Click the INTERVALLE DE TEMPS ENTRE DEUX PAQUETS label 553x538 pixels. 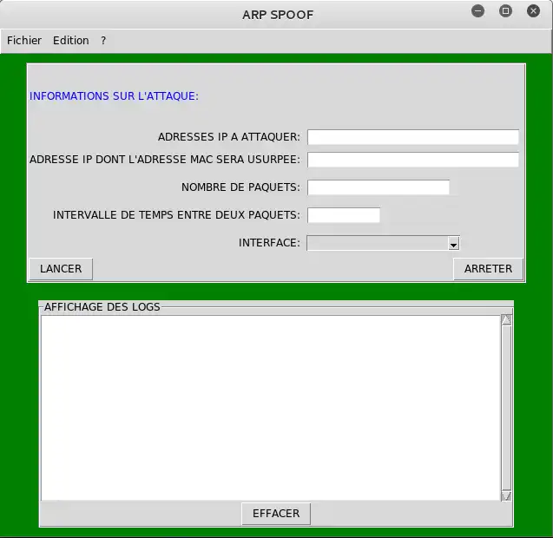[x=177, y=215]
